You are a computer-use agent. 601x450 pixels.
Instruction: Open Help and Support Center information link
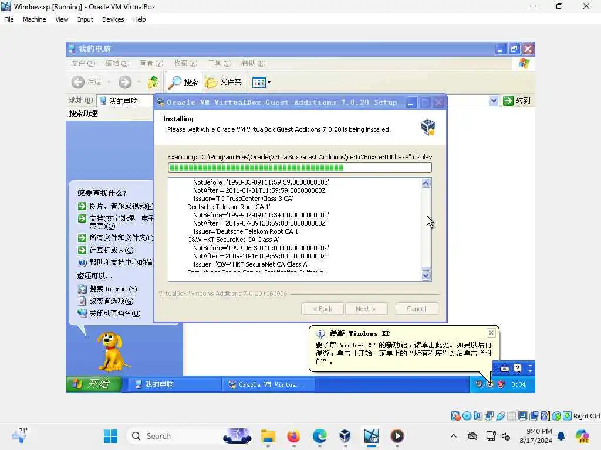tap(116, 262)
